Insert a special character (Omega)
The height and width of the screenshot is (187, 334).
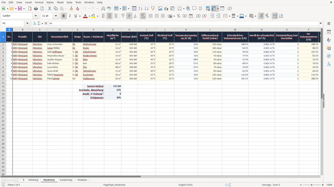(x=180, y=9)
